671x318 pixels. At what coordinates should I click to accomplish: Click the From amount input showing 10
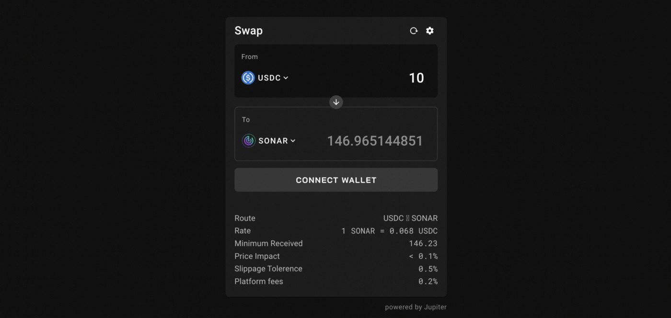417,78
